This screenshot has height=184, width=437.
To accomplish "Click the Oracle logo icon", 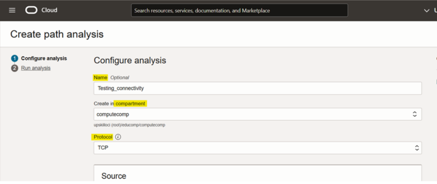I will (32, 10).
